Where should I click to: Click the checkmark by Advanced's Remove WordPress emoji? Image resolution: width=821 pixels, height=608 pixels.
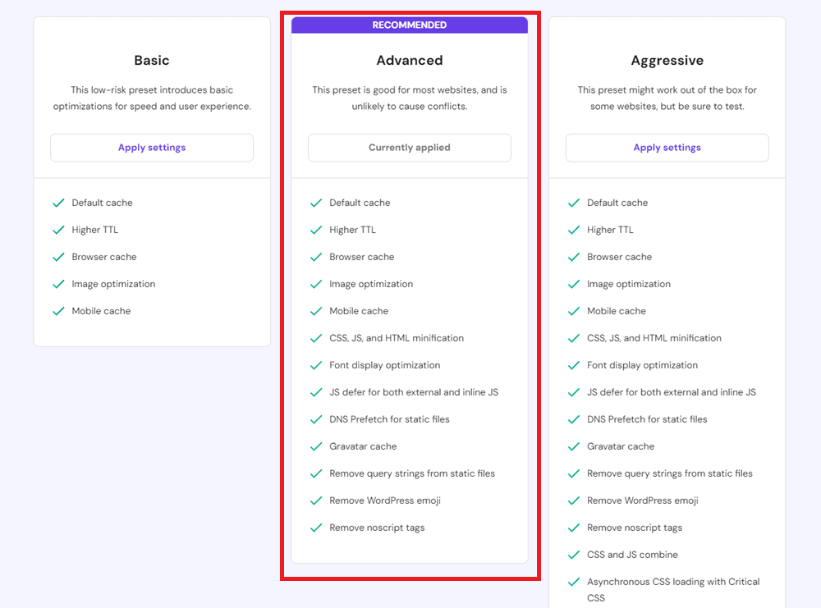[316, 501]
